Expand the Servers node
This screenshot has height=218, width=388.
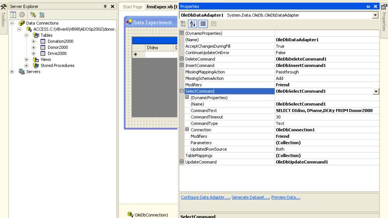tap(12, 72)
